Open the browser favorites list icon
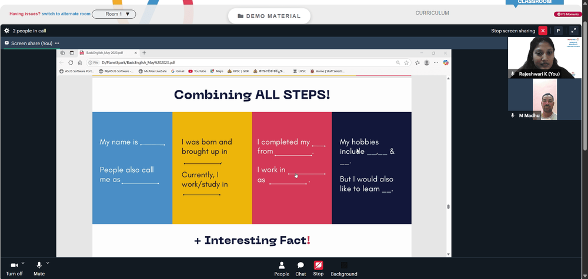 point(417,62)
